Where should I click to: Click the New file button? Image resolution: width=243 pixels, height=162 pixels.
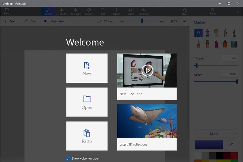[x=87, y=68]
